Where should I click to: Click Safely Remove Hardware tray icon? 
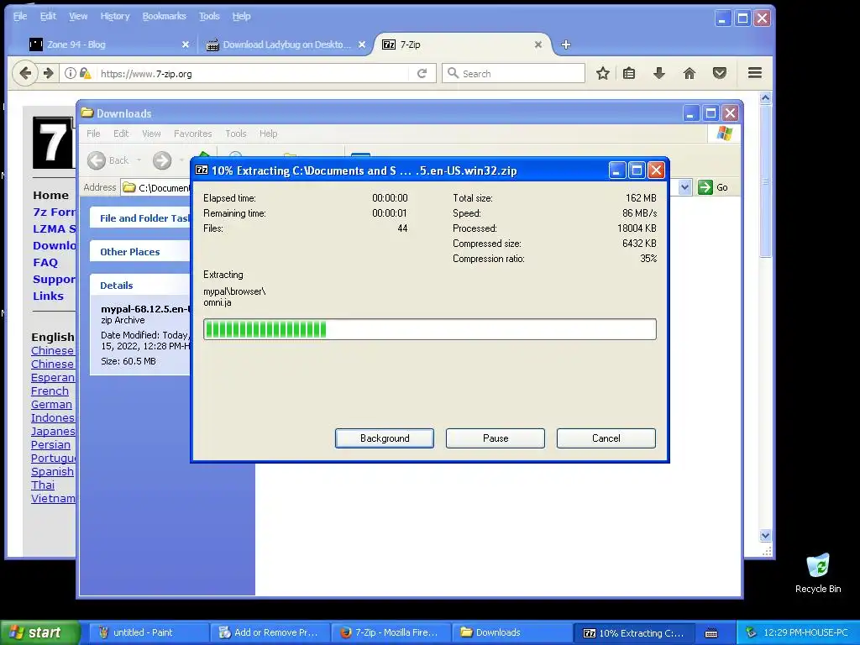[x=751, y=632]
